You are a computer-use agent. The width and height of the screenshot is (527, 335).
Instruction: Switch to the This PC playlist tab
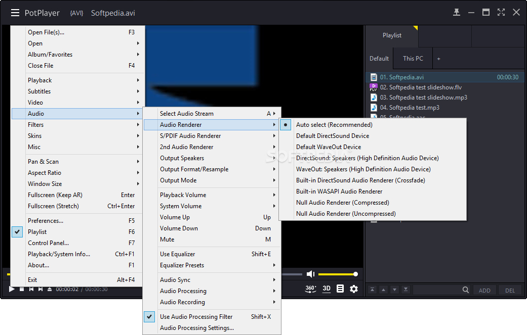413,58
